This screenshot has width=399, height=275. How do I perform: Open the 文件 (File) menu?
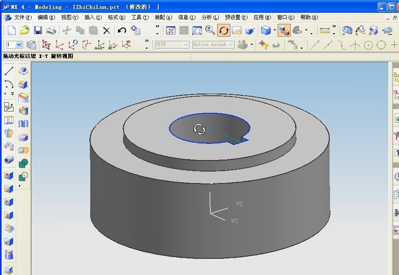(22, 17)
